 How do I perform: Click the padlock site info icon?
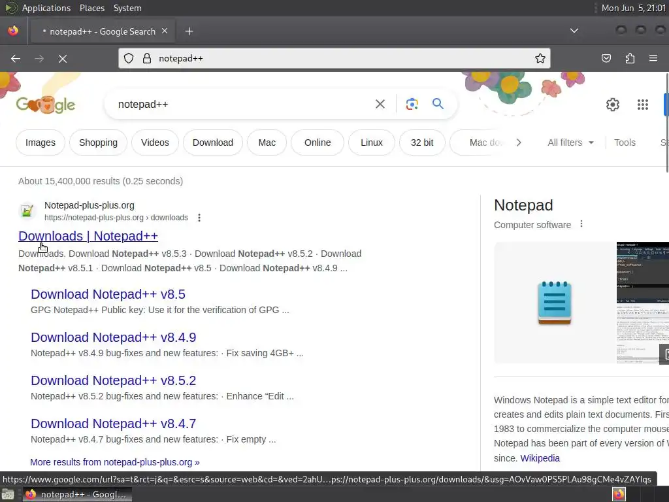coord(147,58)
